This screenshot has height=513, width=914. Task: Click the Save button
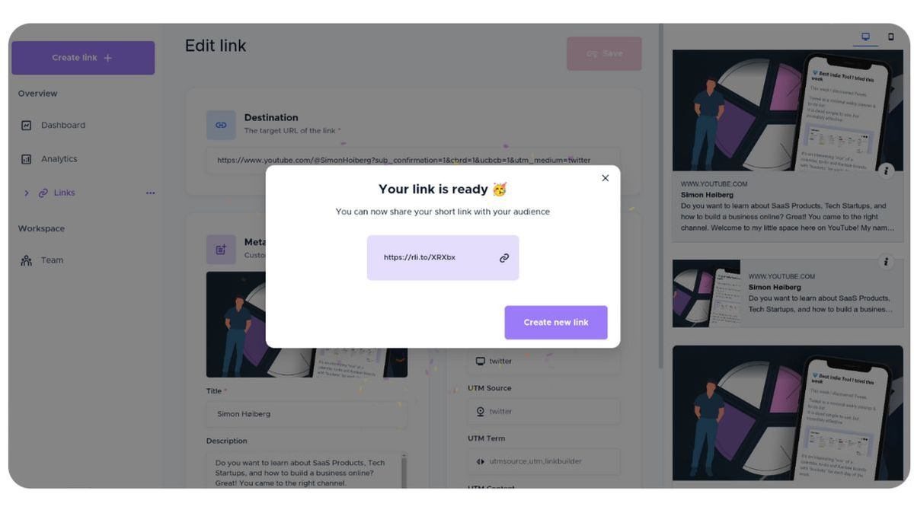click(604, 54)
